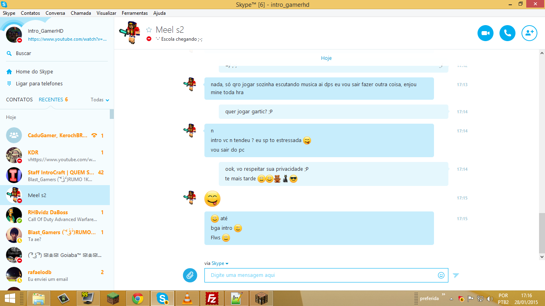Viewport: 545px width, 306px height.
Task: Click the Skype taskbar icon
Action: (163, 298)
